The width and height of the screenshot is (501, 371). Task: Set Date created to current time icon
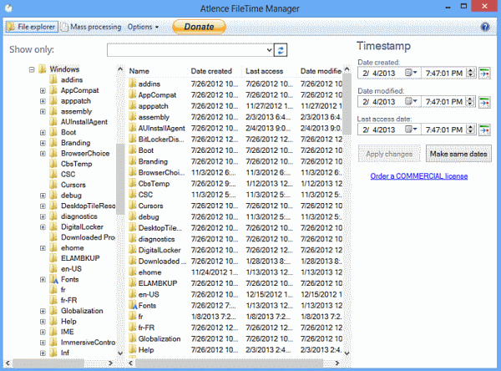pos(484,74)
